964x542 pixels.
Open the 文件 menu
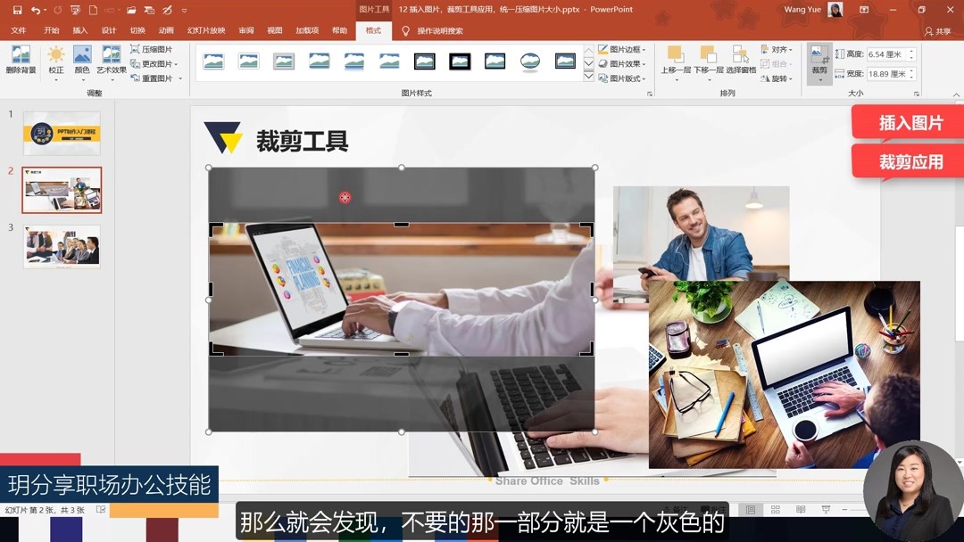pos(20,29)
